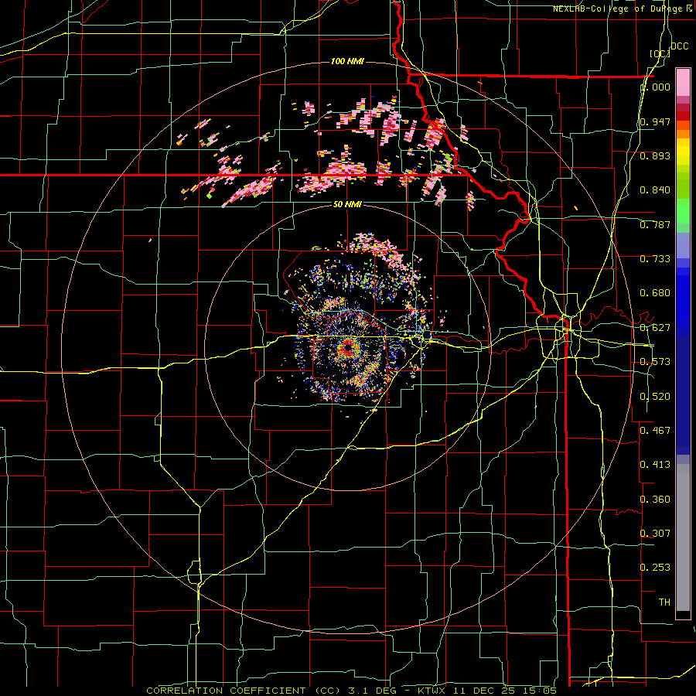Image resolution: width=696 pixels, height=696 pixels.
Task: Click the TH label on the color scale
Action: 664,602
